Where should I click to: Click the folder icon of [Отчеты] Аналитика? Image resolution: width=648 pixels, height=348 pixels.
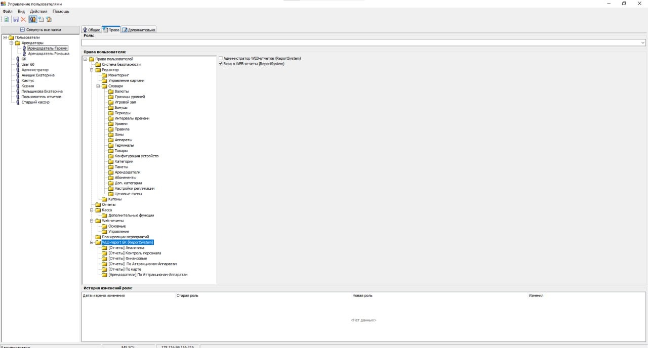pos(105,248)
